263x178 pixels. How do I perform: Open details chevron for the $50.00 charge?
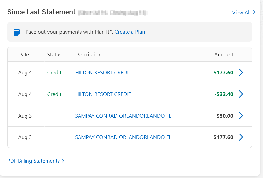(x=241, y=116)
